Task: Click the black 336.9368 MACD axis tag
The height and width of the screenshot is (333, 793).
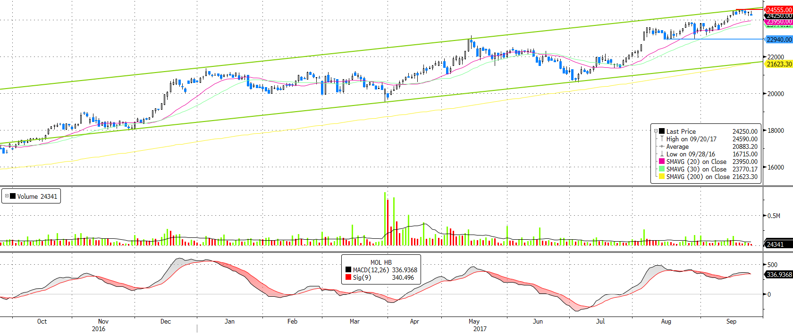Action: (778, 274)
